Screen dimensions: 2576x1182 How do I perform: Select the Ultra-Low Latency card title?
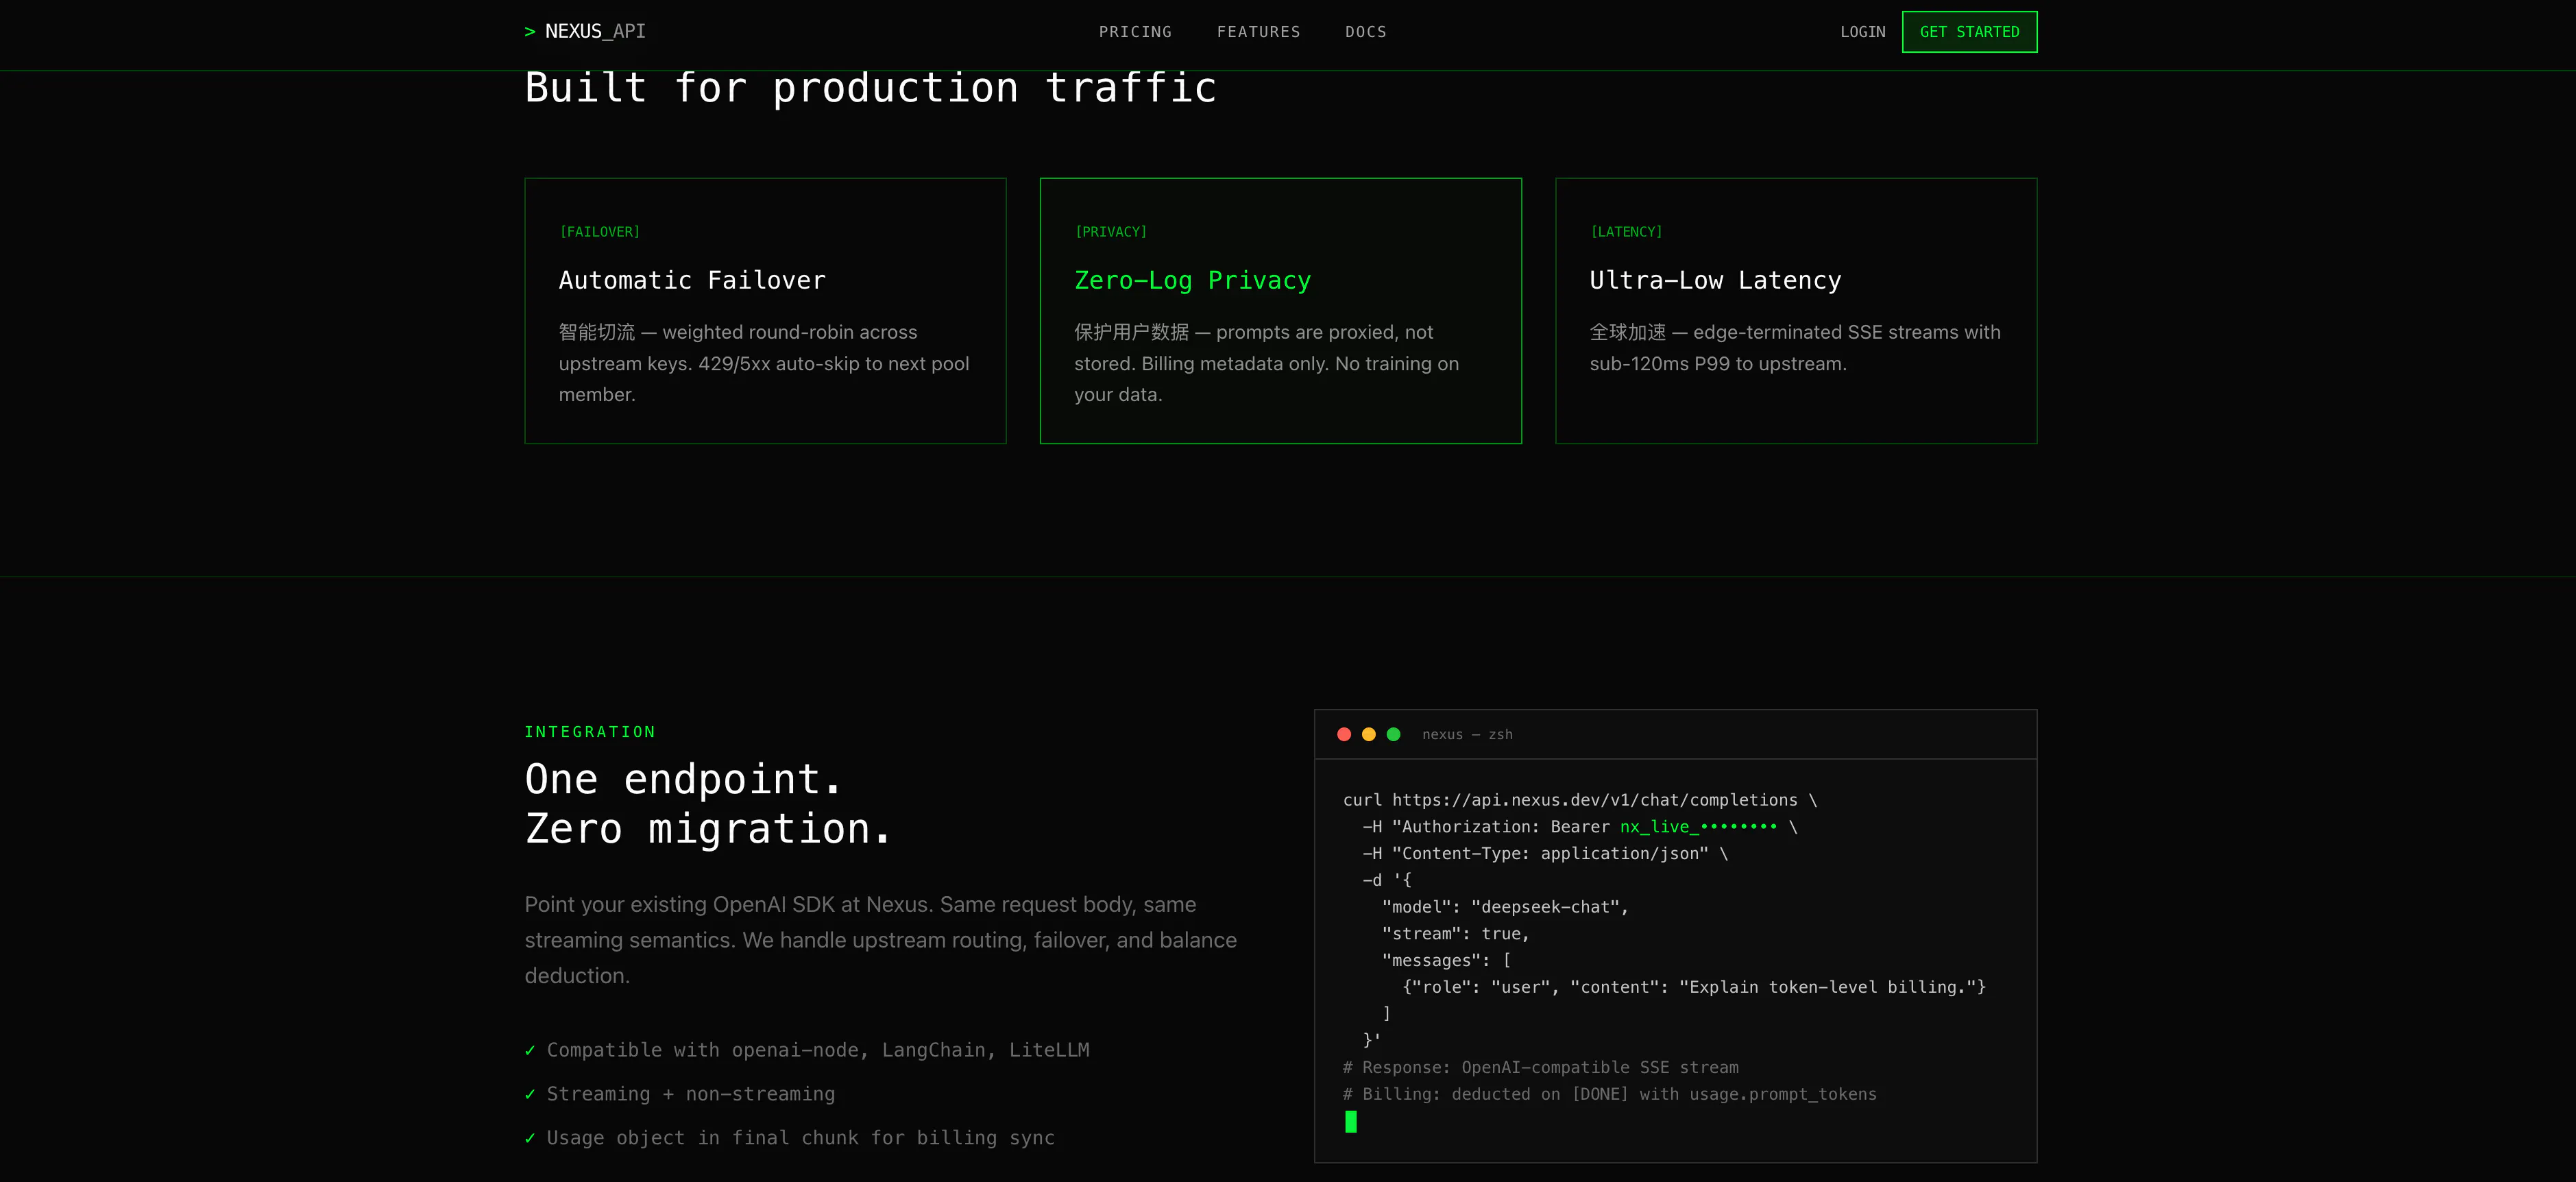click(1715, 280)
